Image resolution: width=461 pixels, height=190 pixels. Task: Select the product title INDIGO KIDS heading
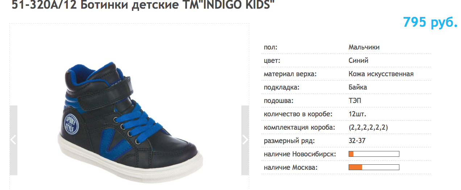[141, 5]
